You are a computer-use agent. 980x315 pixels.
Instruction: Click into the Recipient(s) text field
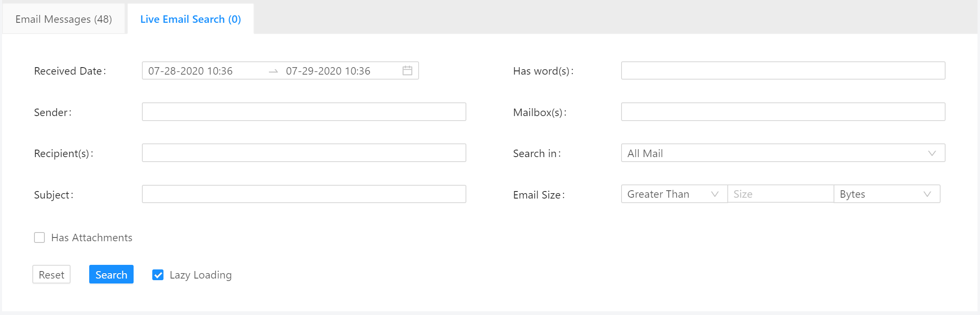tap(304, 153)
